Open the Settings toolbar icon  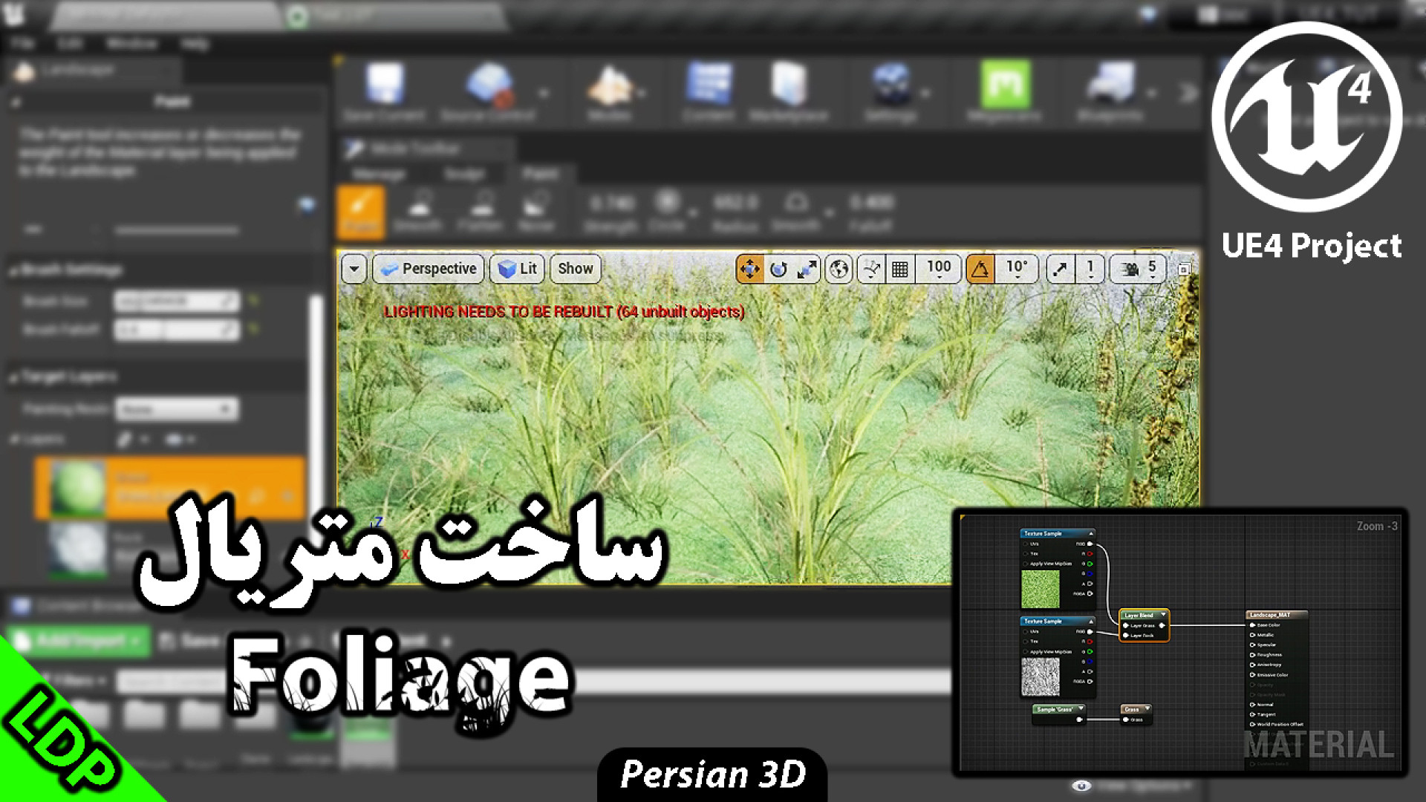pyautogui.click(x=891, y=85)
